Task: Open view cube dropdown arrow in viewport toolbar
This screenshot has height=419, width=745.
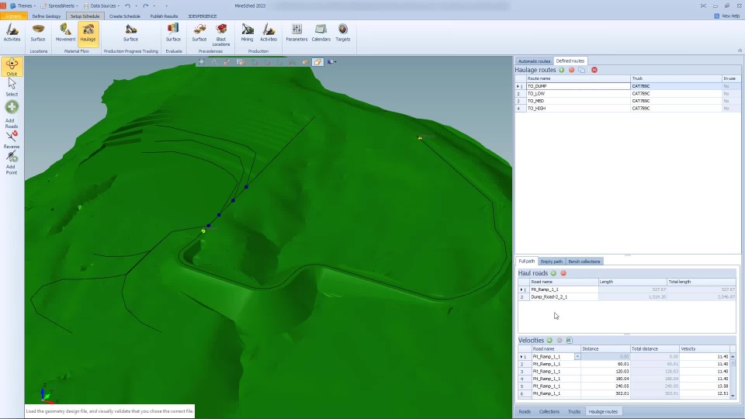Action: click(335, 62)
